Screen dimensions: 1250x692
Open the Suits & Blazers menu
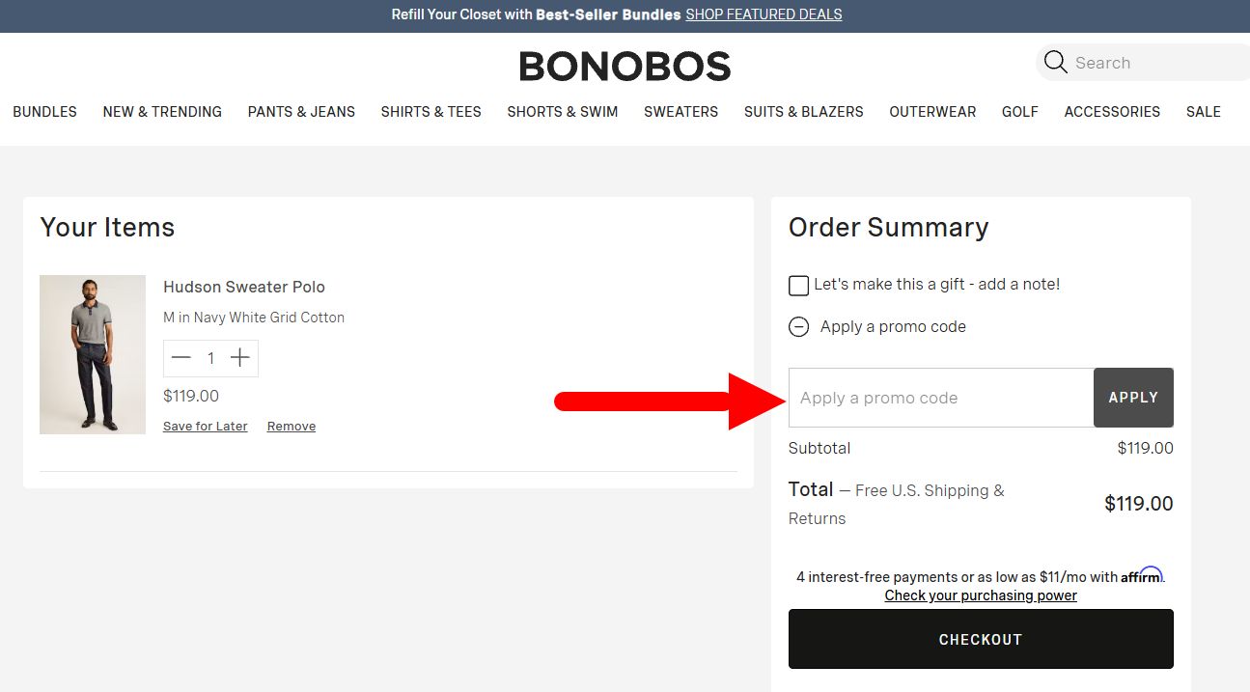coord(803,112)
